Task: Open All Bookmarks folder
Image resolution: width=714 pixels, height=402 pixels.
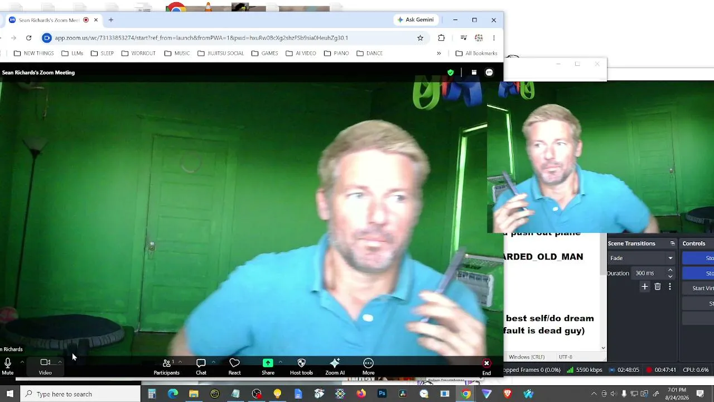Action: [476, 54]
